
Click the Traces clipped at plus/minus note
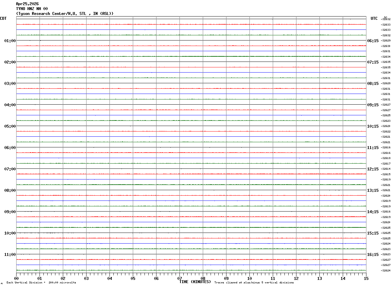click(254, 283)
